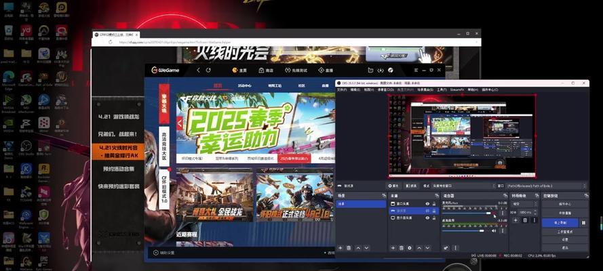Click the OBS preview canvas
The height and width of the screenshot is (271, 603).
tap(462, 136)
